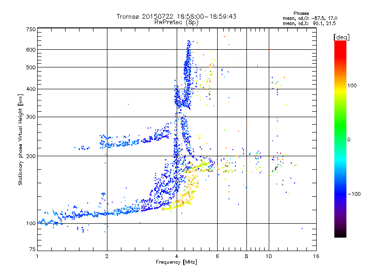
Task: Click the '200' y-axis tick label
Action: 31,156
